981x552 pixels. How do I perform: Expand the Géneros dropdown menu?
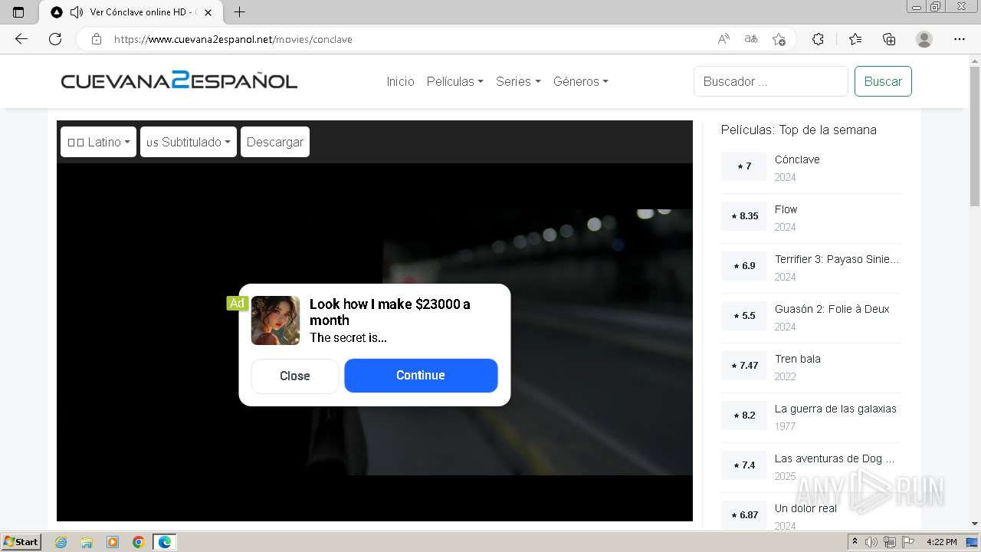coord(581,81)
